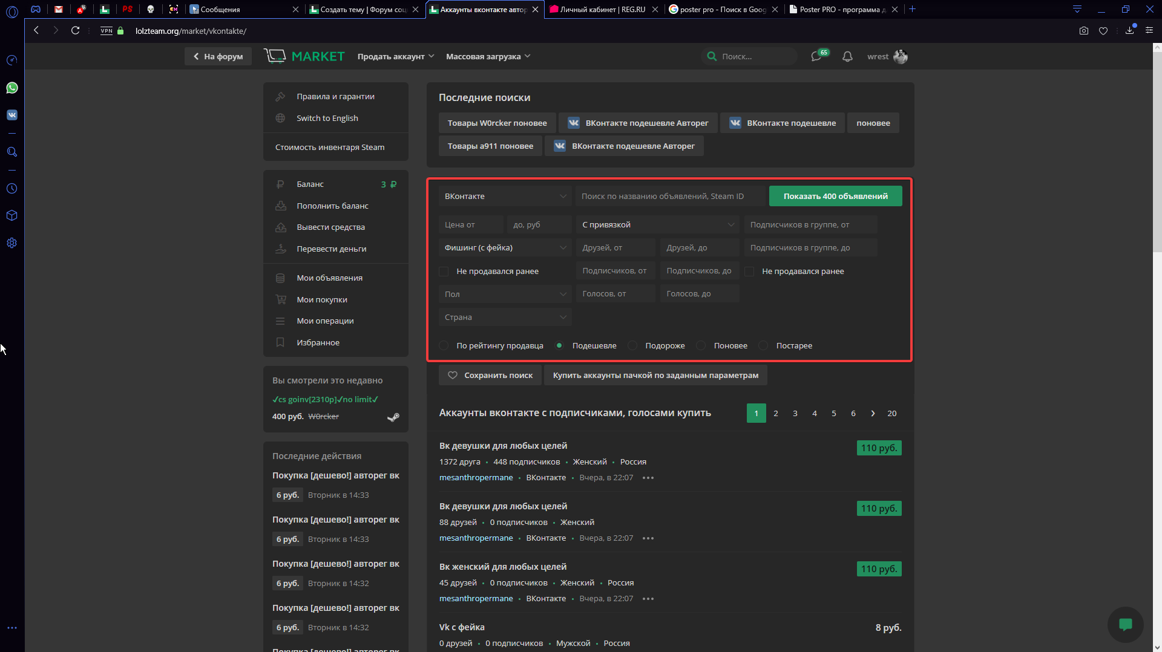The height and width of the screenshot is (652, 1162).
Task: Expand the 'С привязкой' dropdown
Action: pos(657,224)
